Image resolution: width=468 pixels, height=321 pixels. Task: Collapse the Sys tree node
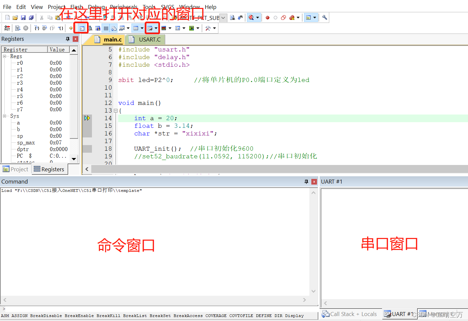tap(5, 116)
